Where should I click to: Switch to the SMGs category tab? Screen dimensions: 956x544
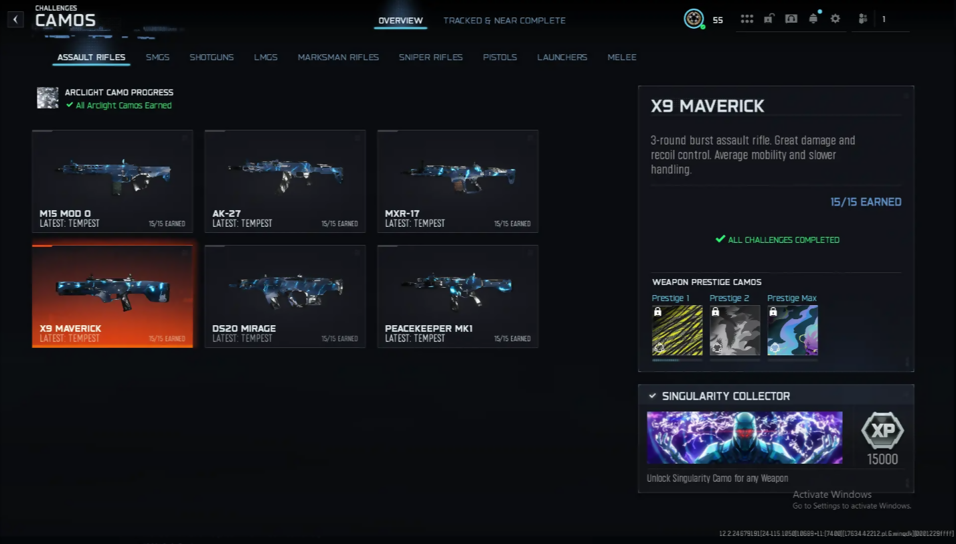click(x=158, y=57)
